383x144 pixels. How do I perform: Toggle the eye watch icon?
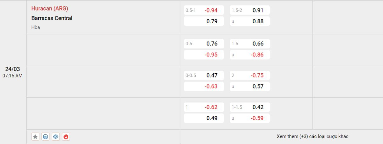click(x=56, y=137)
